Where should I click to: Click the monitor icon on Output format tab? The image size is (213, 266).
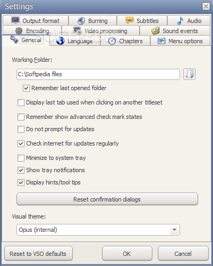pyautogui.click(x=15, y=20)
